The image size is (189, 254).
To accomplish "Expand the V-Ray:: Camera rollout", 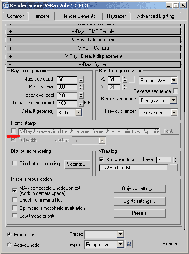I will click(93, 48).
